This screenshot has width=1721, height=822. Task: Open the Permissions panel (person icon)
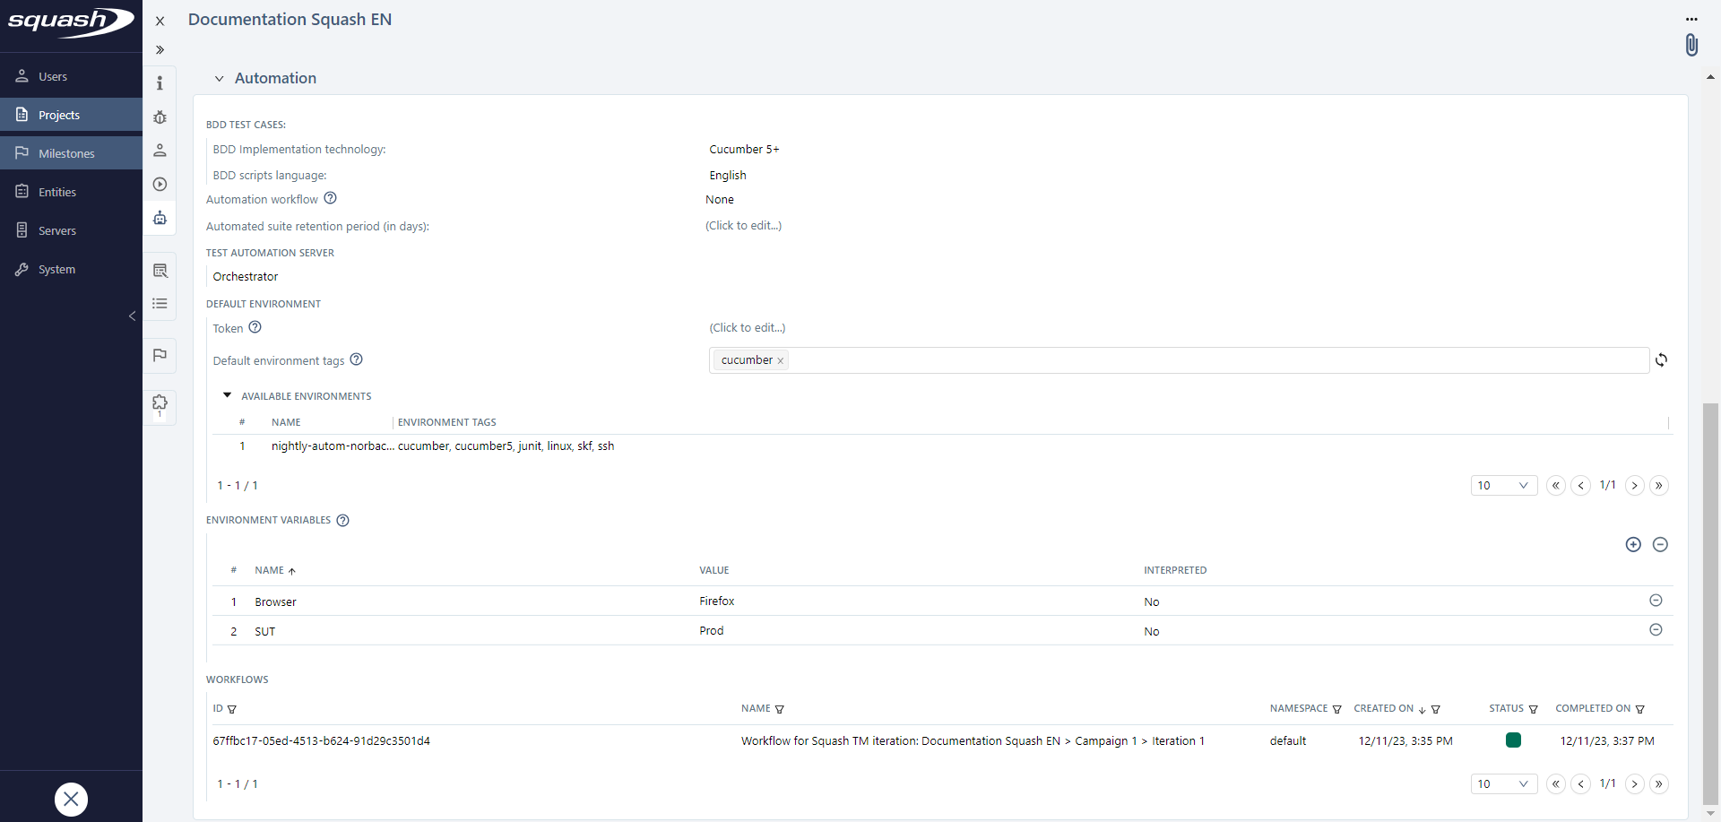click(160, 151)
